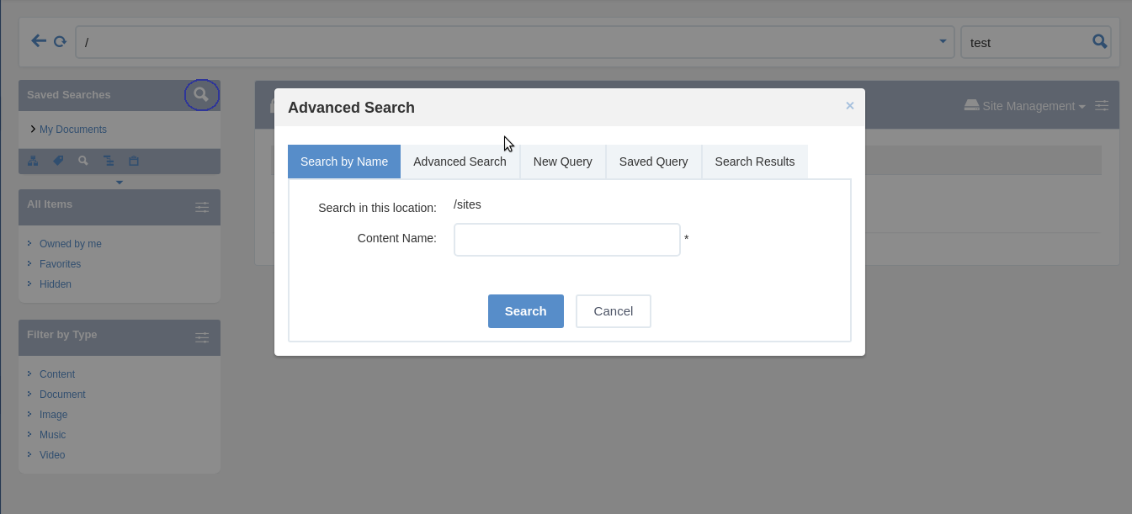Viewport: 1132px width, 514px height.
Task: Open the Filter by Type settings sliders icon
Action: 202,337
